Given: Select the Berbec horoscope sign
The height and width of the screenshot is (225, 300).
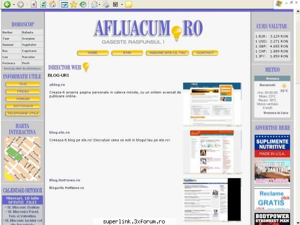Looking at the screenshot, I should click(x=7, y=33).
